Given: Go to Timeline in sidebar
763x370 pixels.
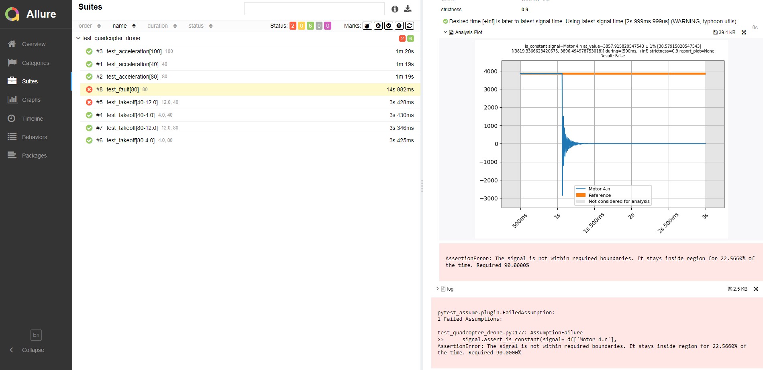Looking at the screenshot, I should click(32, 119).
